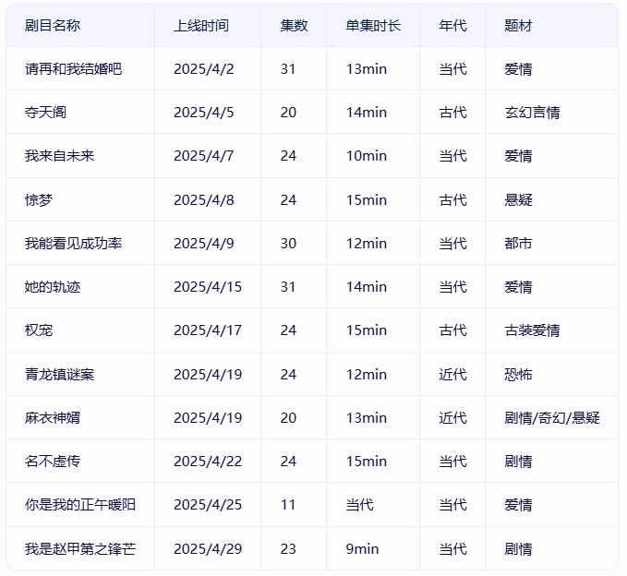This screenshot has width=627, height=576.
Task: Click 13min in 请再和我结婚吧 row
Action: click(367, 68)
